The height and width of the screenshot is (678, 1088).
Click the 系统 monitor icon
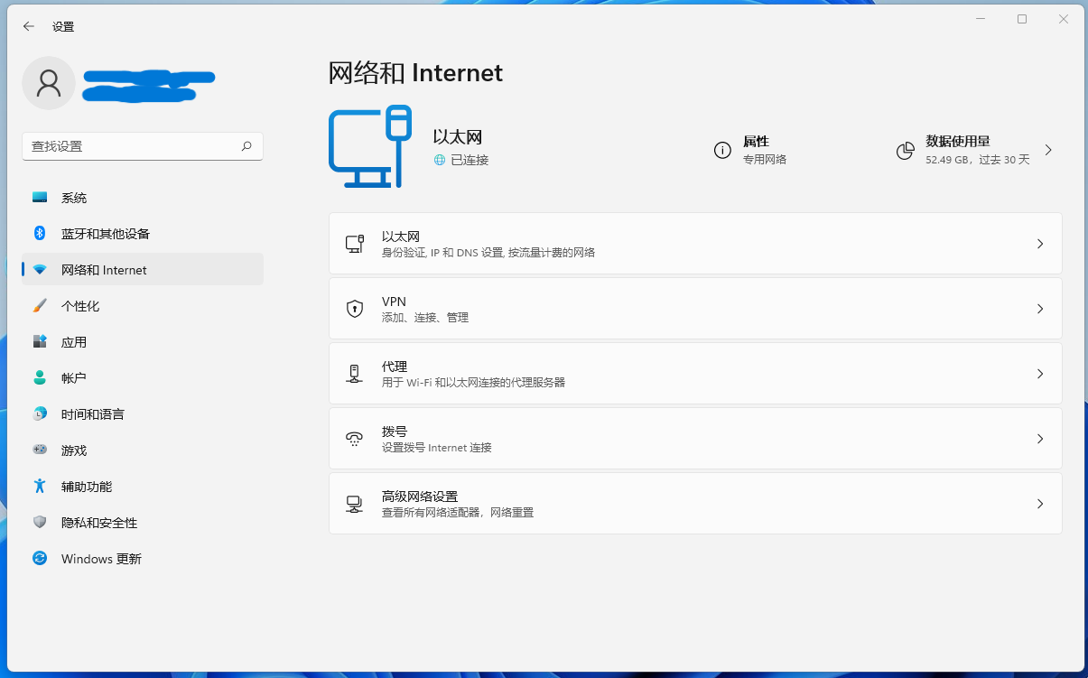(40, 197)
